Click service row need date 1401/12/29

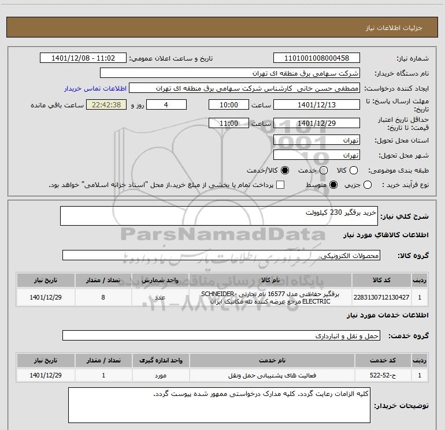pyautogui.click(x=46, y=375)
